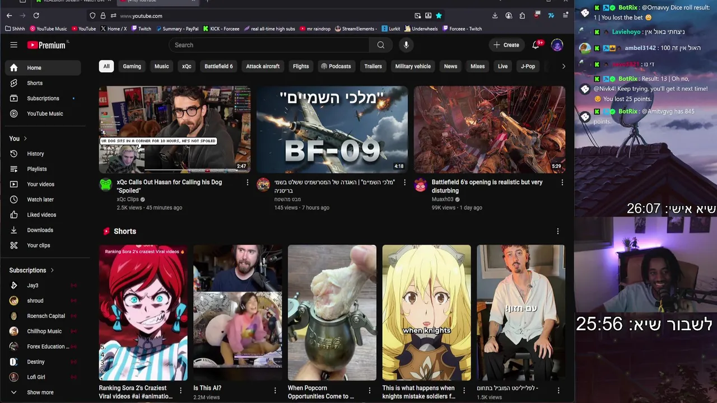Open options for Is This AI? short

(x=275, y=390)
